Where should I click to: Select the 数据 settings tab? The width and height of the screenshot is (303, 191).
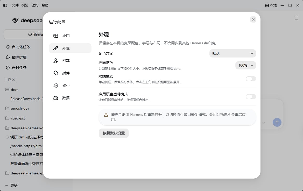pyautogui.click(x=70, y=98)
